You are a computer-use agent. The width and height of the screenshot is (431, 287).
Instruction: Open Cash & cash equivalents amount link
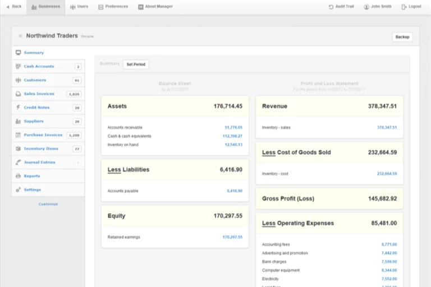coord(232,136)
